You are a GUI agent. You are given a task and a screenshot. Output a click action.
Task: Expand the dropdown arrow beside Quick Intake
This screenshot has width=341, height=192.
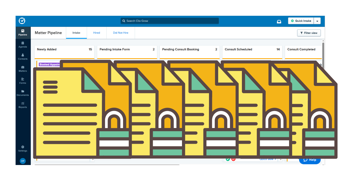[x=317, y=21]
